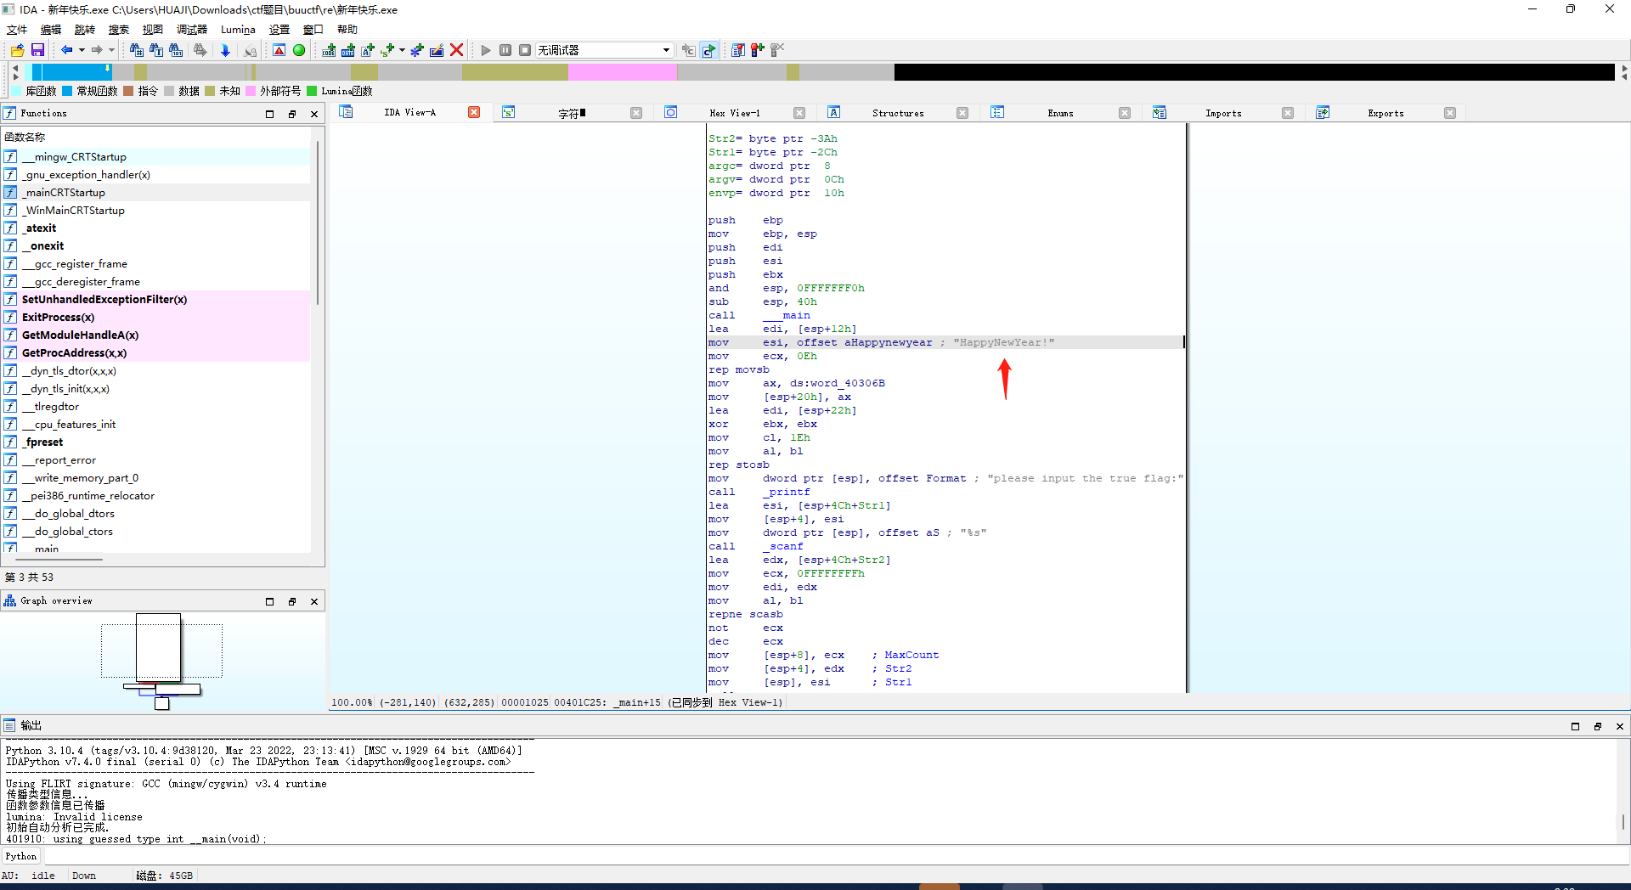The height and width of the screenshot is (890, 1631).
Task: Click the 函数名称 column header
Action: tap(157, 137)
